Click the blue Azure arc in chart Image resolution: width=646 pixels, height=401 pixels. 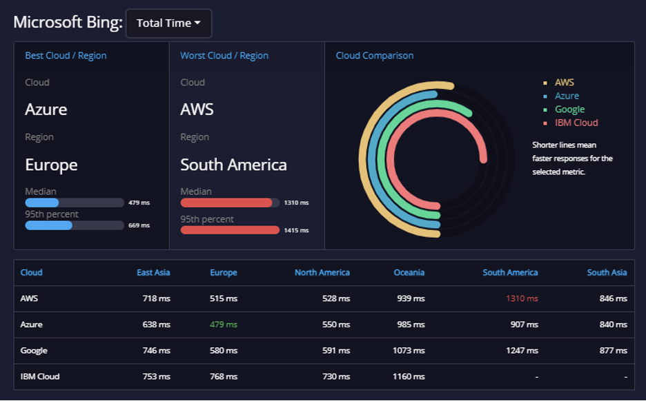(372, 160)
